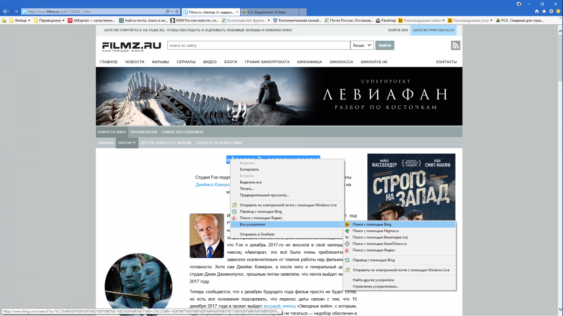
Task: Click the browser forward arrow
Action: (16, 11)
